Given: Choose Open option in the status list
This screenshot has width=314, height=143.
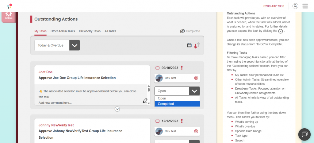Looking at the screenshot, I should 177,98.
